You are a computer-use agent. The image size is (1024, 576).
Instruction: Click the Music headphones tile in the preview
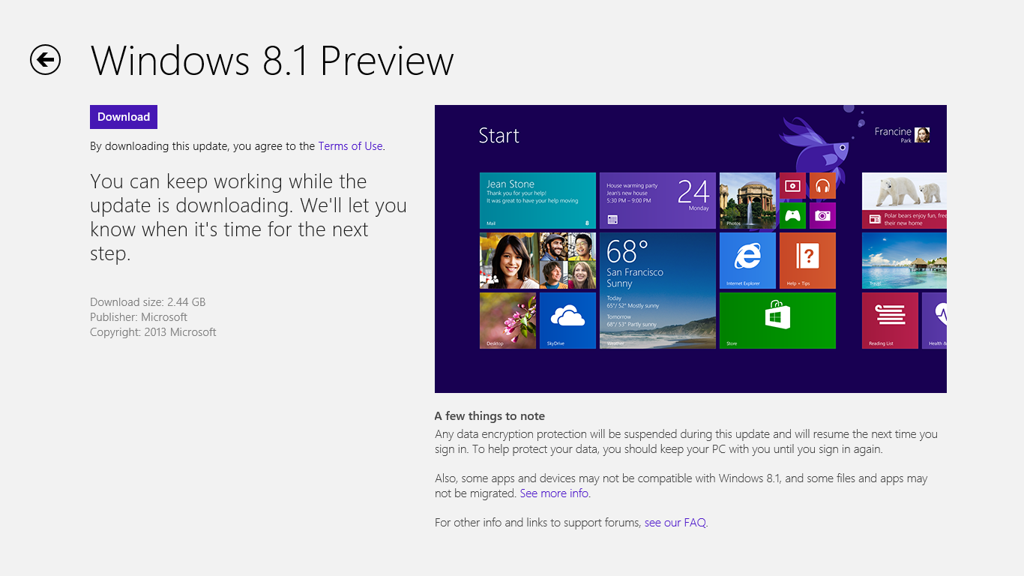click(822, 185)
